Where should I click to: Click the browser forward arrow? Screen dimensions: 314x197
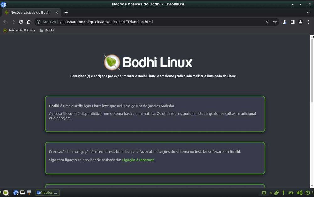click(x=13, y=22)
